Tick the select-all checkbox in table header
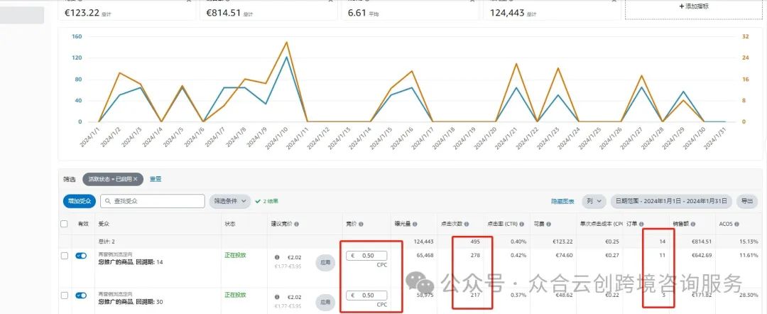The image size is (767, 314). 64,224
